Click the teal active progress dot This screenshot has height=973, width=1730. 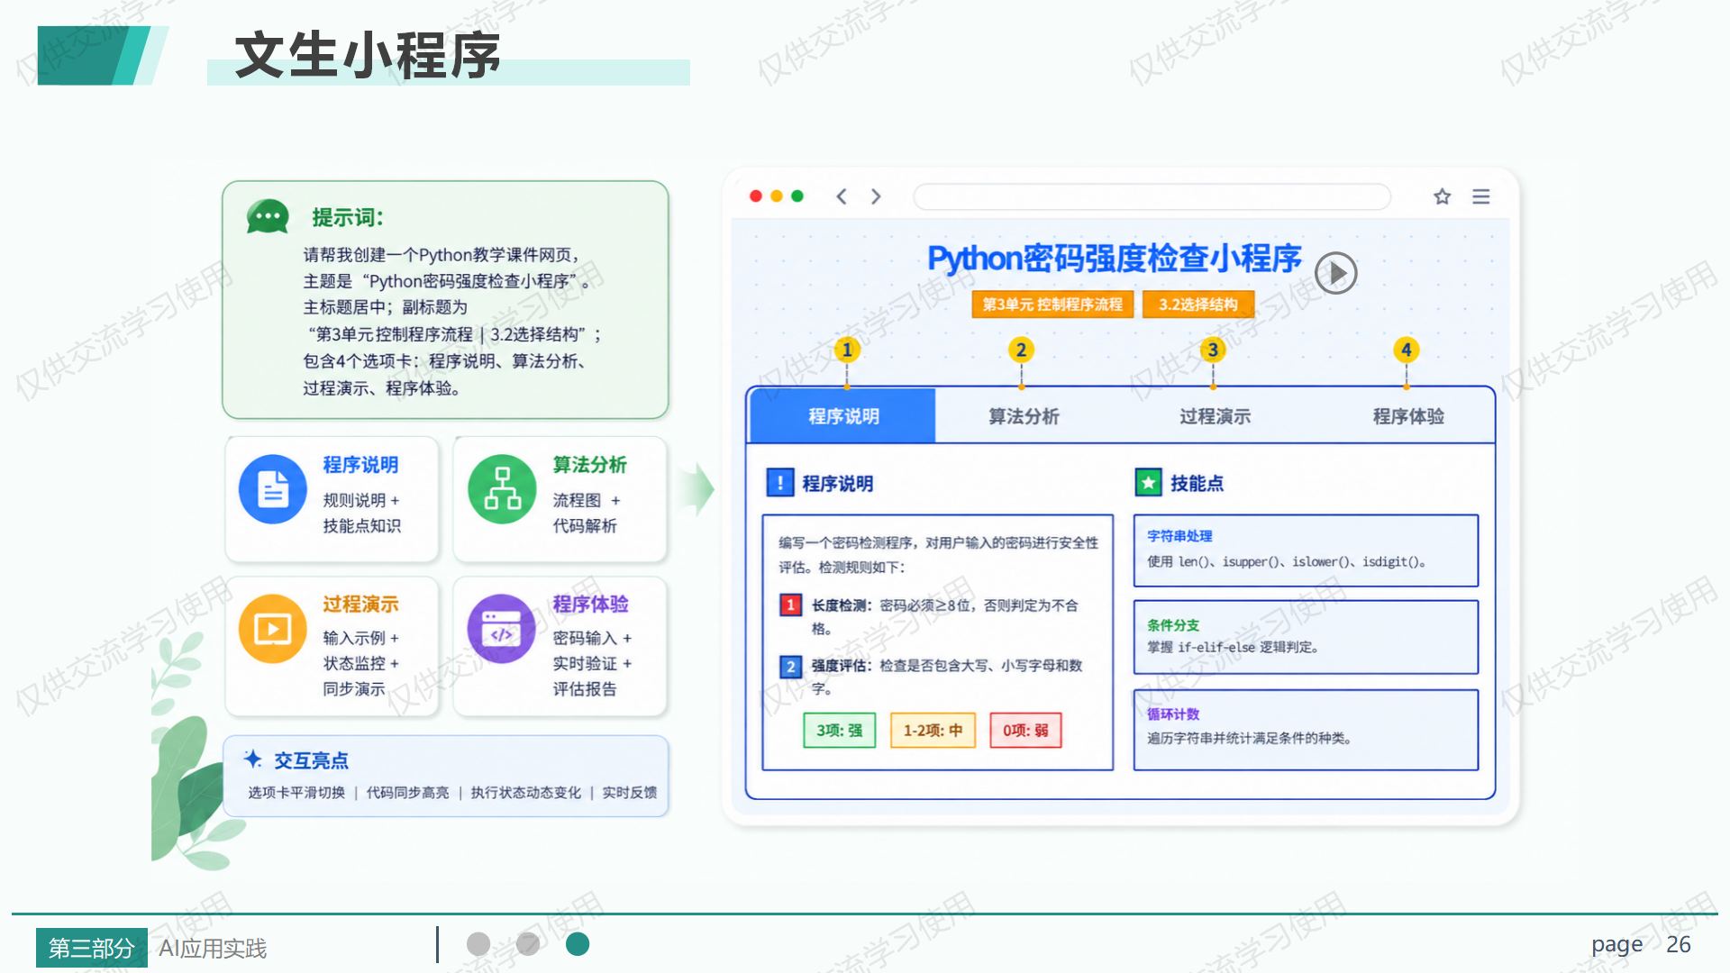(x=578, y=944)
